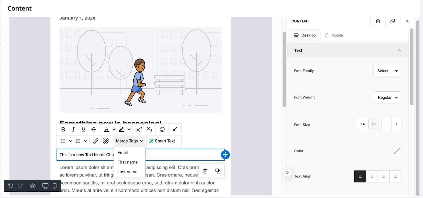This screenshot has width=423, height=198.
Task: Set text alignment to right
Action: coord(383,176)
